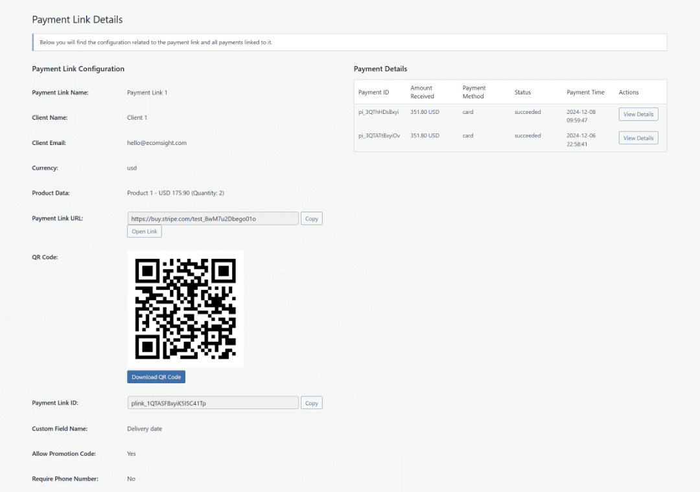
Task: Click the succeeded status for the first payment
Action: point(528,112)
